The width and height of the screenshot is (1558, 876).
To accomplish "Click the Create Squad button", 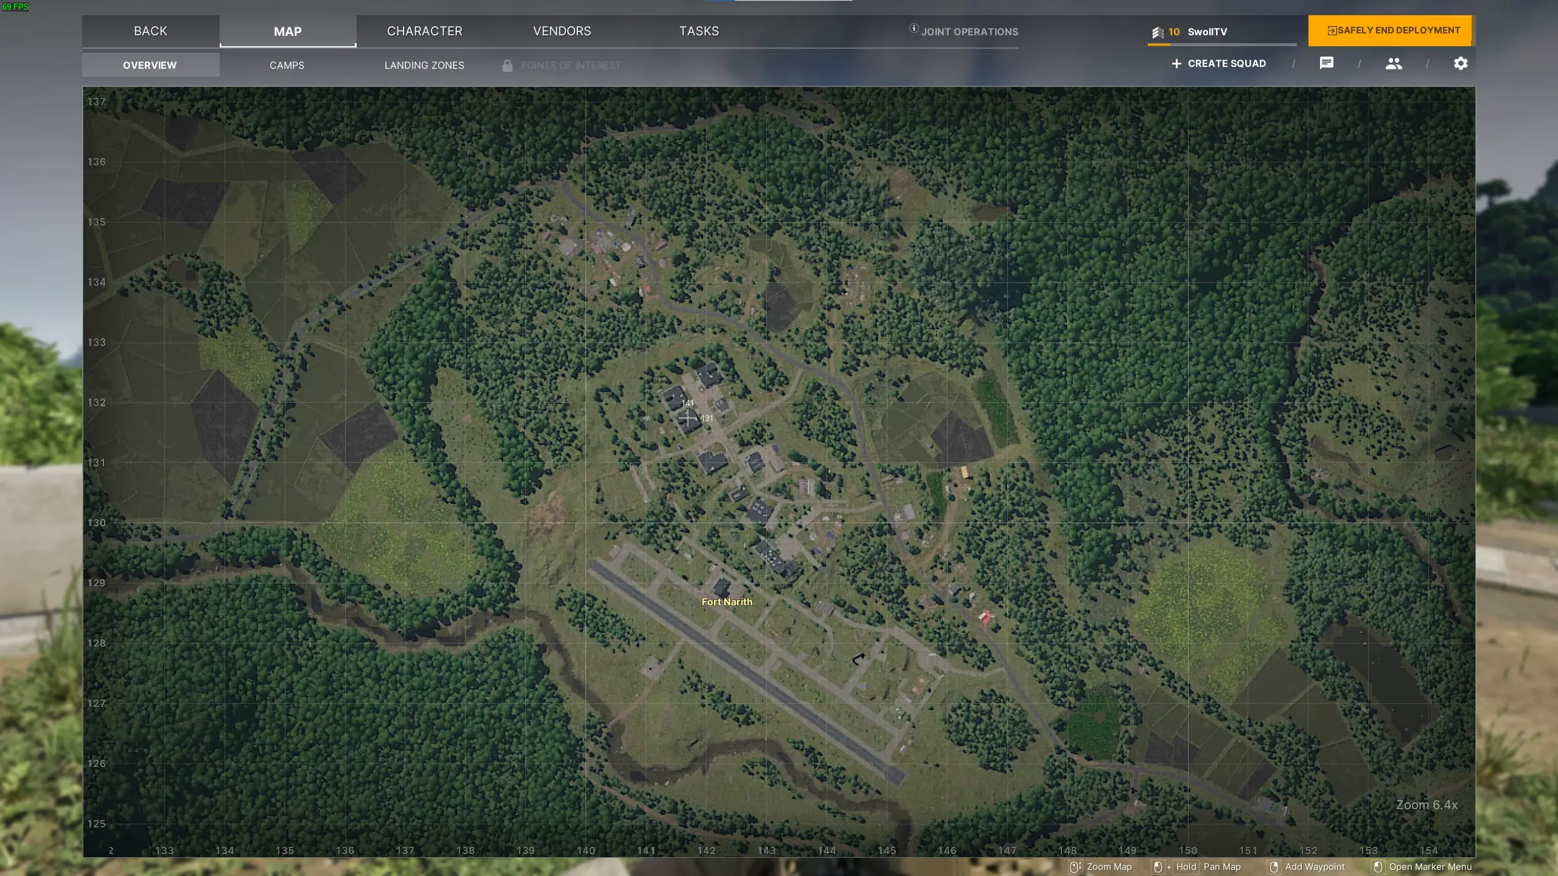I will point(1226,63).
